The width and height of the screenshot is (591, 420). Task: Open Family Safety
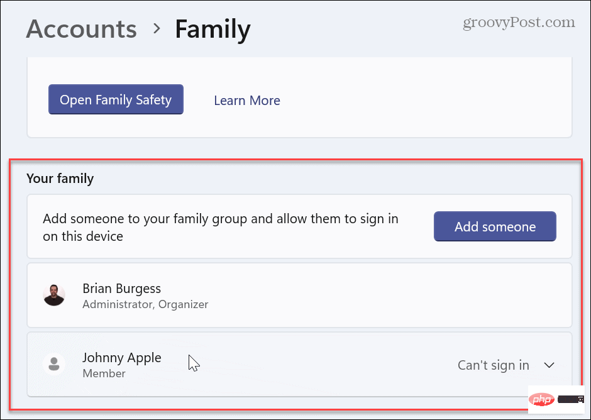point(116,99)
